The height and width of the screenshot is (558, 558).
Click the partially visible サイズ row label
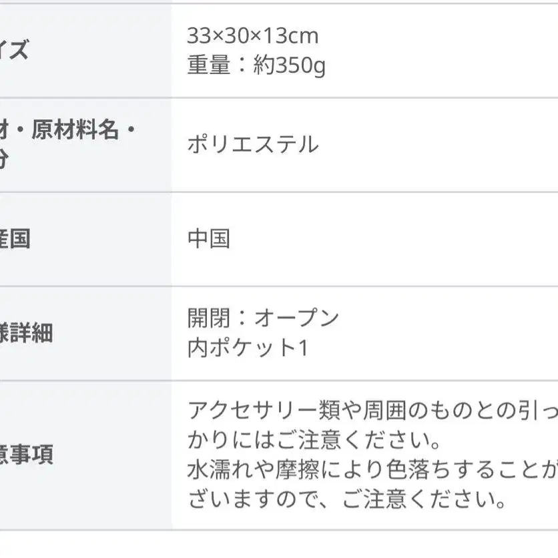coord(13,50)
